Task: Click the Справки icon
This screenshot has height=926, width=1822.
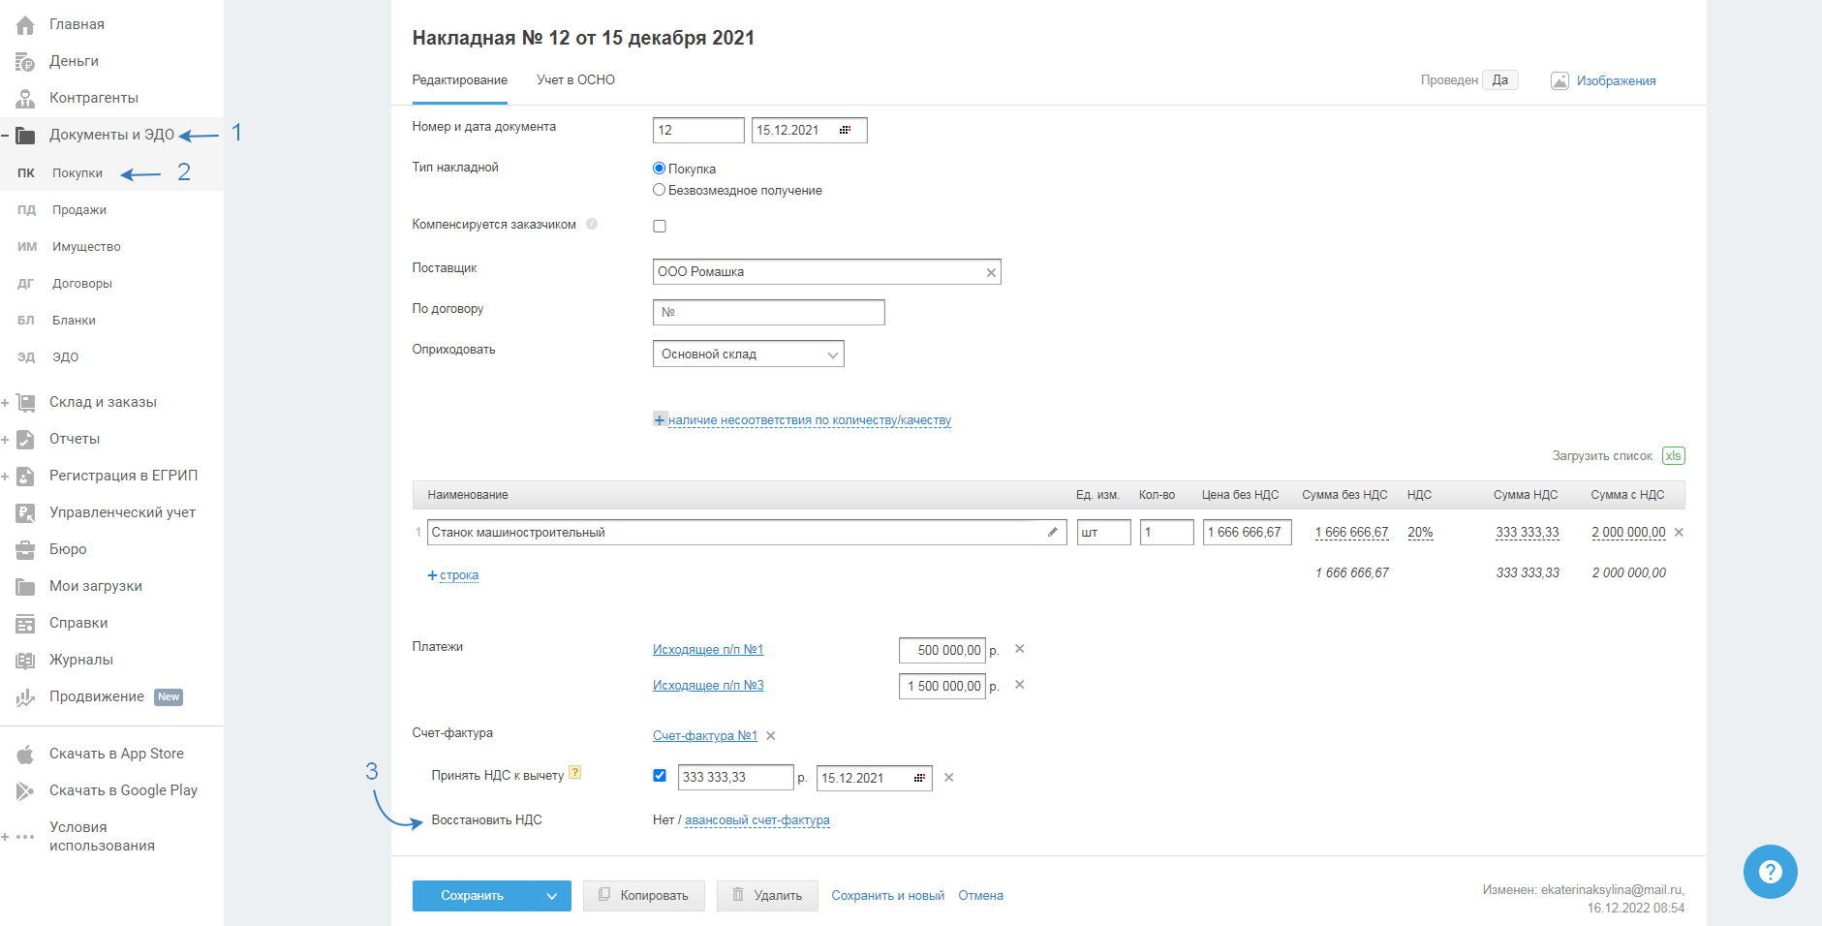Action: point(25,624)
